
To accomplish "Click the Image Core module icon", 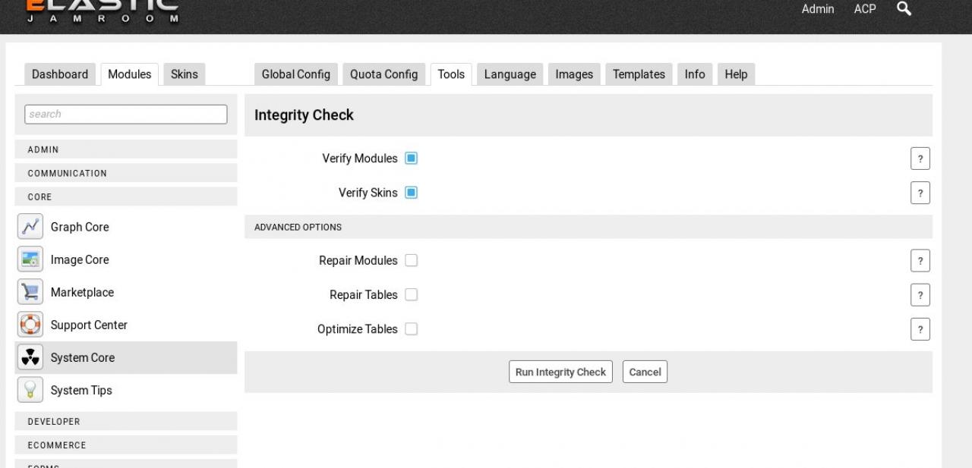I will pyautogui.click(x=30, y=259).
